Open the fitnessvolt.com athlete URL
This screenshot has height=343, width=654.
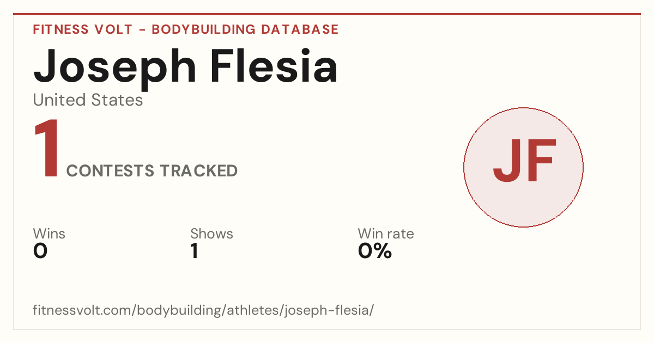tap(203, 310)
